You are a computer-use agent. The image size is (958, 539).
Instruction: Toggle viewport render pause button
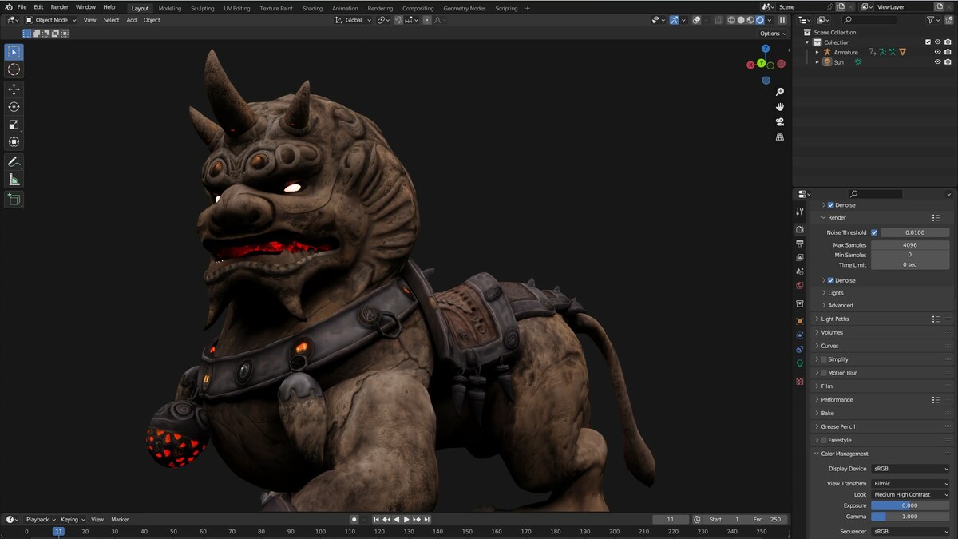(782, 20)
